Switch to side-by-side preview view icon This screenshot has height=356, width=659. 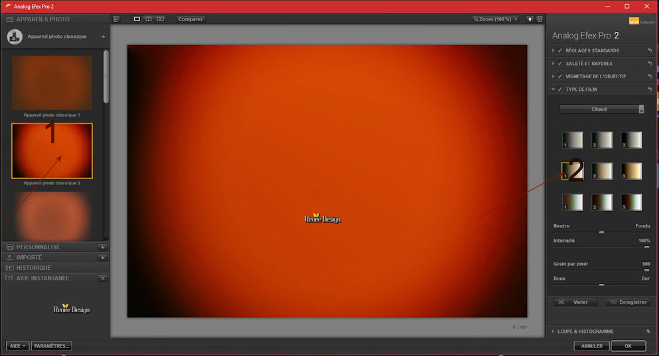click(161, 19)
